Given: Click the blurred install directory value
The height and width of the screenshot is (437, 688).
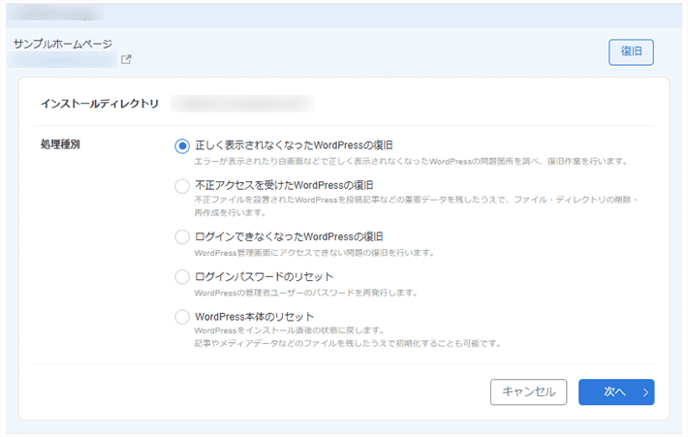Looking at the screenshot, I should 242,104.
